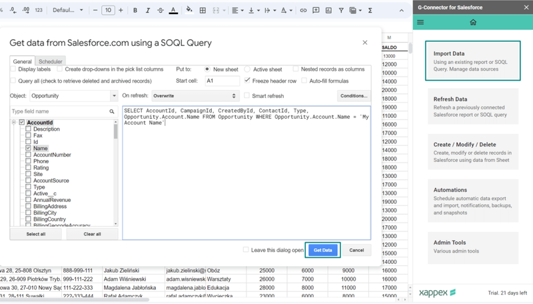Enable Create drop-downs in pick list columns
The height and width of the screenshot is (304, 533).
point(60,69)
